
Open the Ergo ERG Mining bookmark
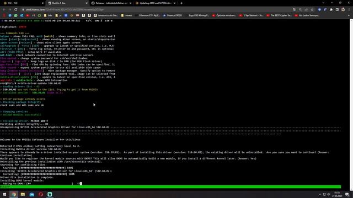coord(197,15)
